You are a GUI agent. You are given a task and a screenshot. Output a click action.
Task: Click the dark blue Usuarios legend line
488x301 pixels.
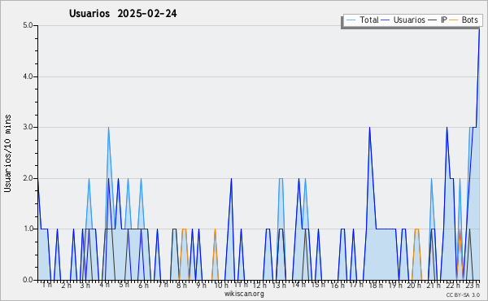pos(386,20)
